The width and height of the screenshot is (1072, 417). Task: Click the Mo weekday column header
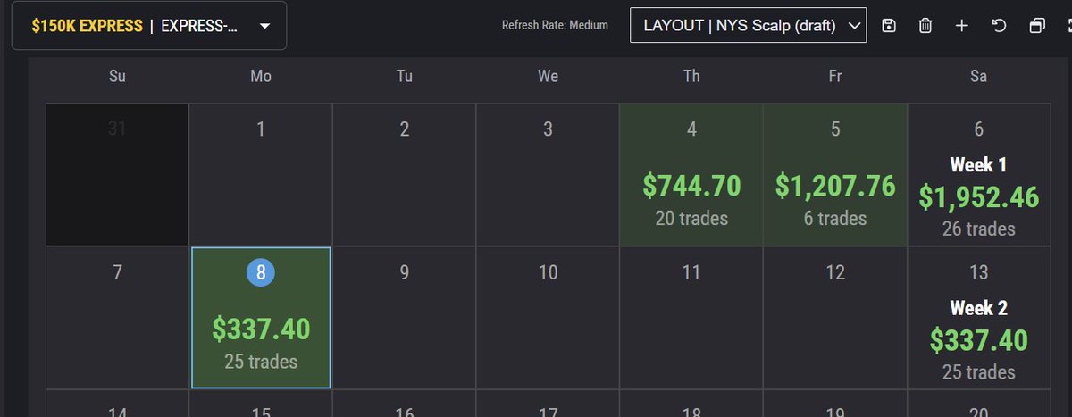point(261,76)
